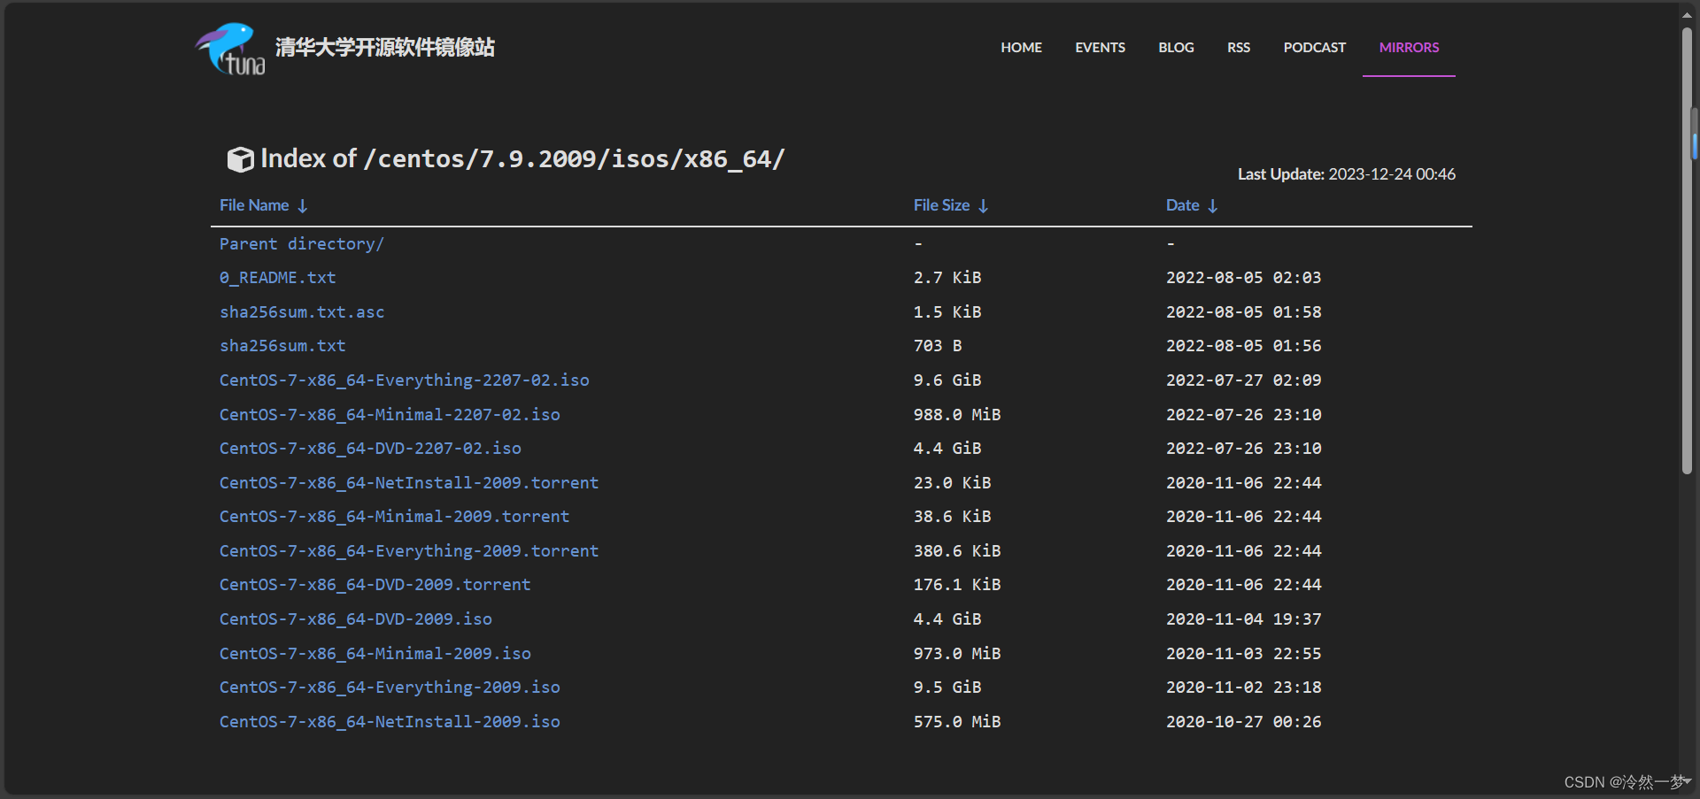This screenshot has width=1700, height=799.
Task: Download CentOS-7-x86_64-DVD-2009.torrent
Action: 375,585
